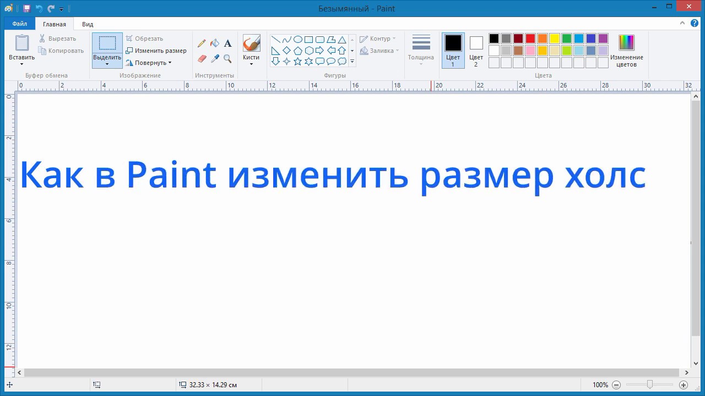Click the Paste (Вставить) clipboard icon

point(22,43)
